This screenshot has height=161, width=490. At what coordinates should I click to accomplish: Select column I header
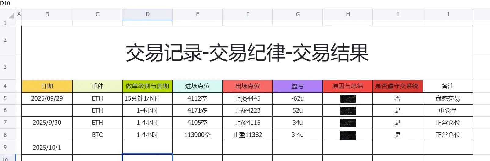398,14
